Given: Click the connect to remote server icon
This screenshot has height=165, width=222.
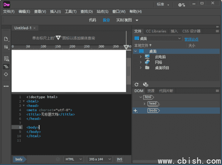Looking at the screenshot, I should pyautogui.click(x=145, y=85).
